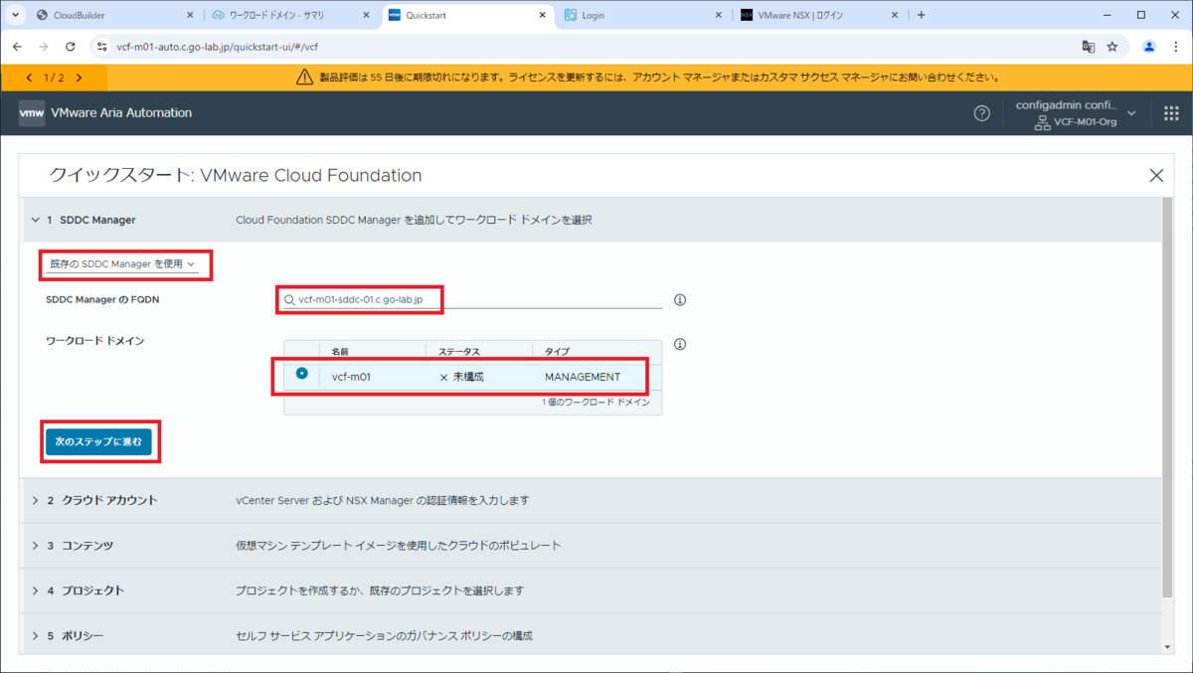Switch to the VMware NSX ログイン tab
This screenshot has height=673, width=1193.
pos(819,16)
